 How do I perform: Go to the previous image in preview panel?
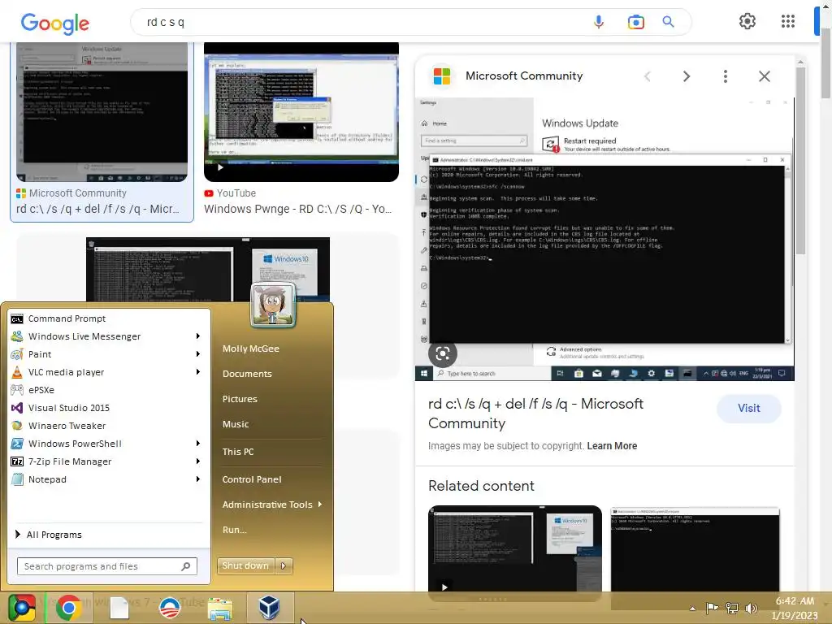pos(648,76)
